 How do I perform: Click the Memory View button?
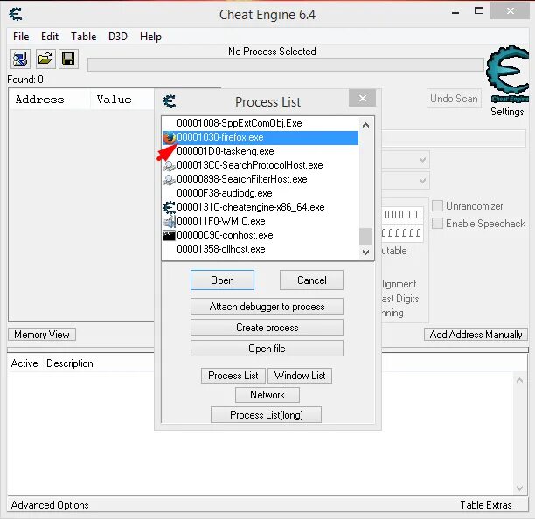[x=42, y=335]
